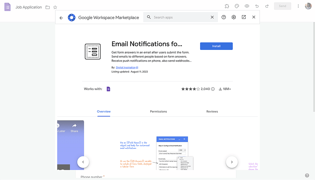
Task: Go back in the Marketplace dialog
Action: [x=61, y=18]
